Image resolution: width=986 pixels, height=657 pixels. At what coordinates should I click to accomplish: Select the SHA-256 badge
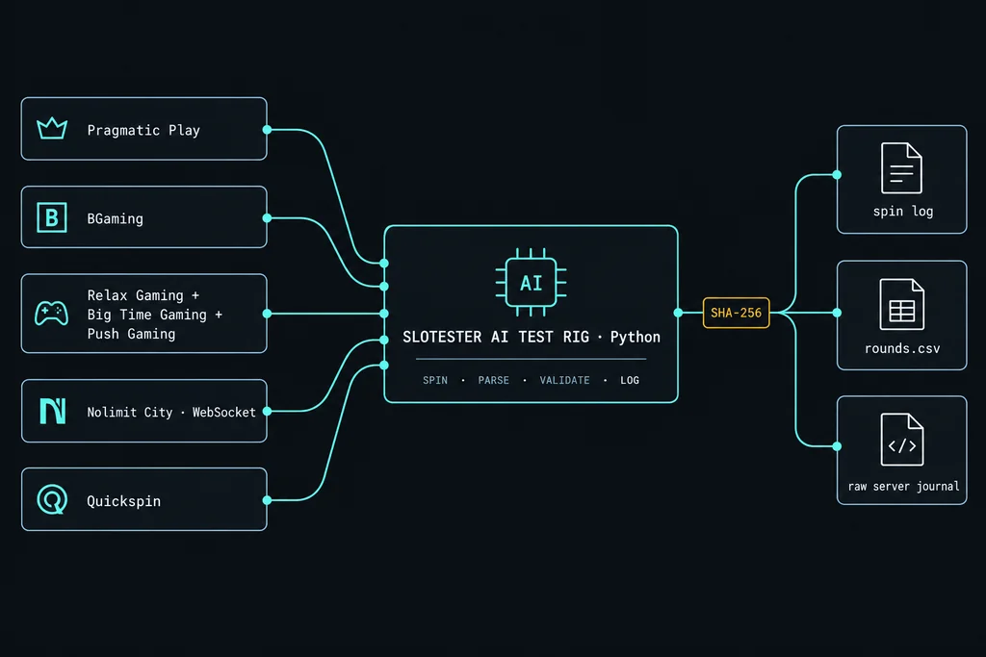tap(736, 313)
